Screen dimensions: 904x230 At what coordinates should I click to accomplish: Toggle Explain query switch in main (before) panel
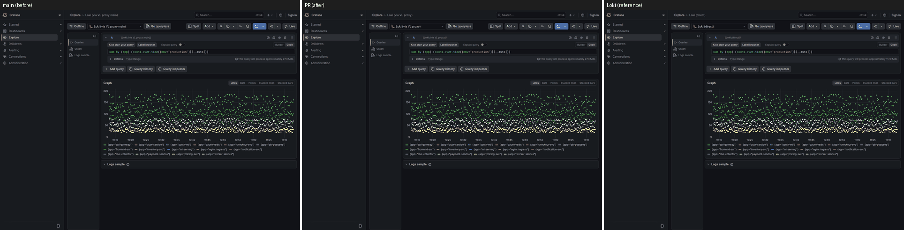(x=181, y=45)
